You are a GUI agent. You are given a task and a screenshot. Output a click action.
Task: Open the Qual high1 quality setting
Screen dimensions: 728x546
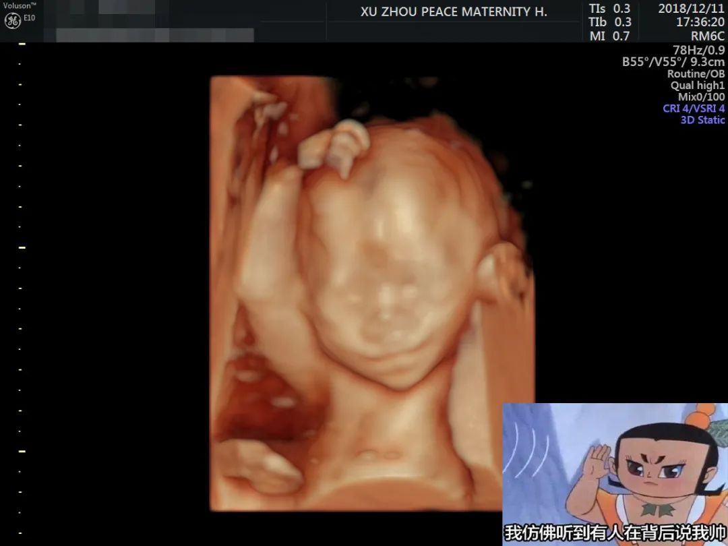tap(697, 86)
